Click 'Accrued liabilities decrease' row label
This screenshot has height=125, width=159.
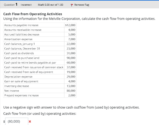point(22,35)
